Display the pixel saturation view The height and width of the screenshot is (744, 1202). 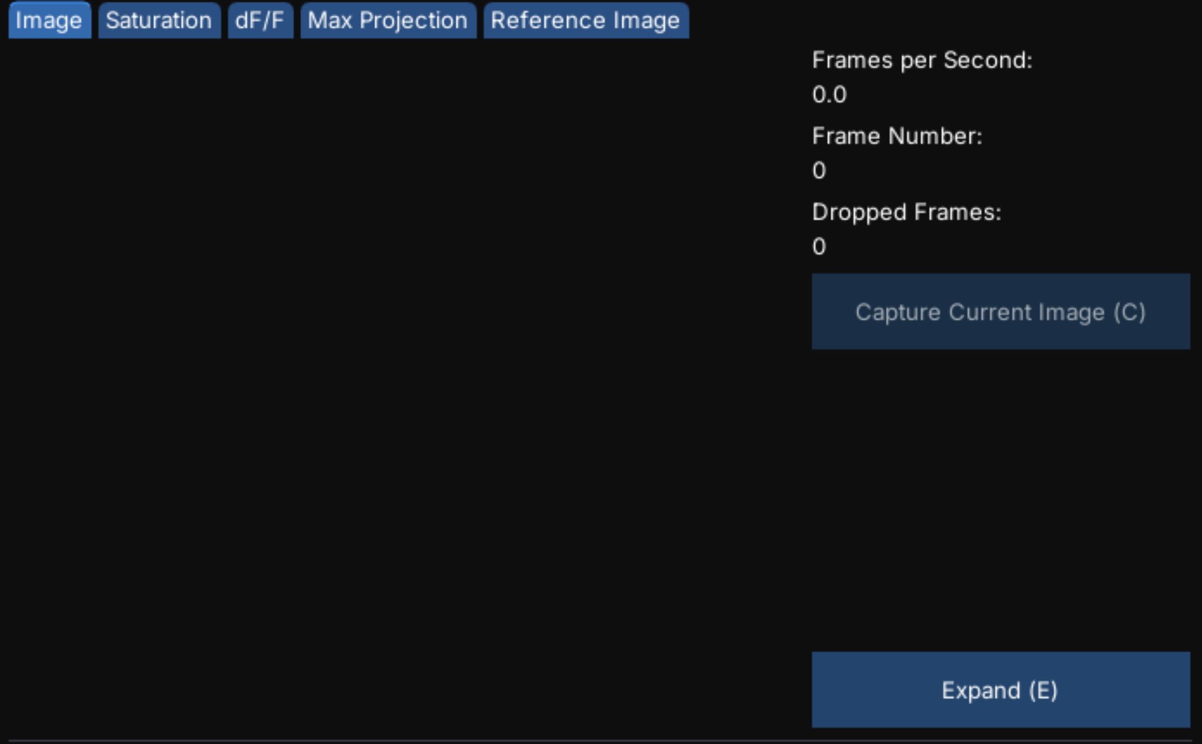click(159, 20)
